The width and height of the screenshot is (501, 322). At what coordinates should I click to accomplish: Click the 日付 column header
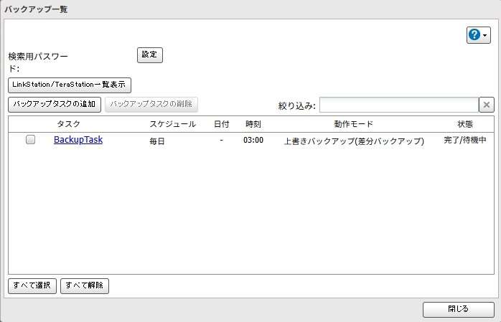click(222, 124)
